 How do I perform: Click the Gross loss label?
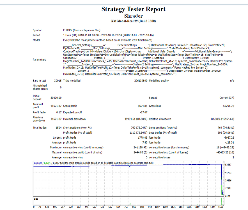(155, 106)
